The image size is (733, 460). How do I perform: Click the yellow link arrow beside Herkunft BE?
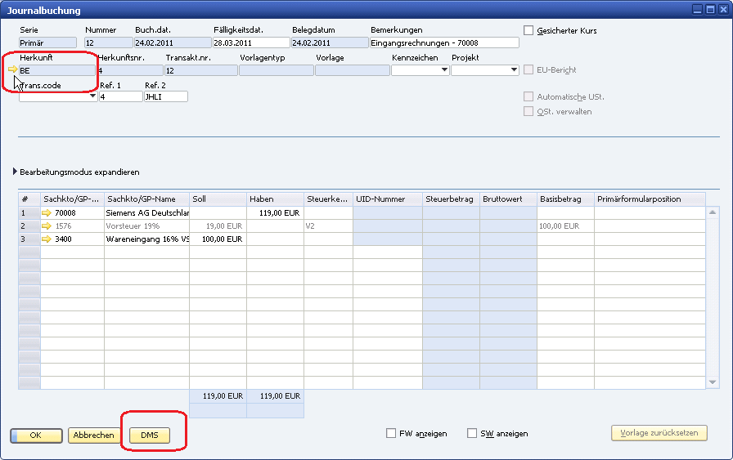(x=12, y=70)
